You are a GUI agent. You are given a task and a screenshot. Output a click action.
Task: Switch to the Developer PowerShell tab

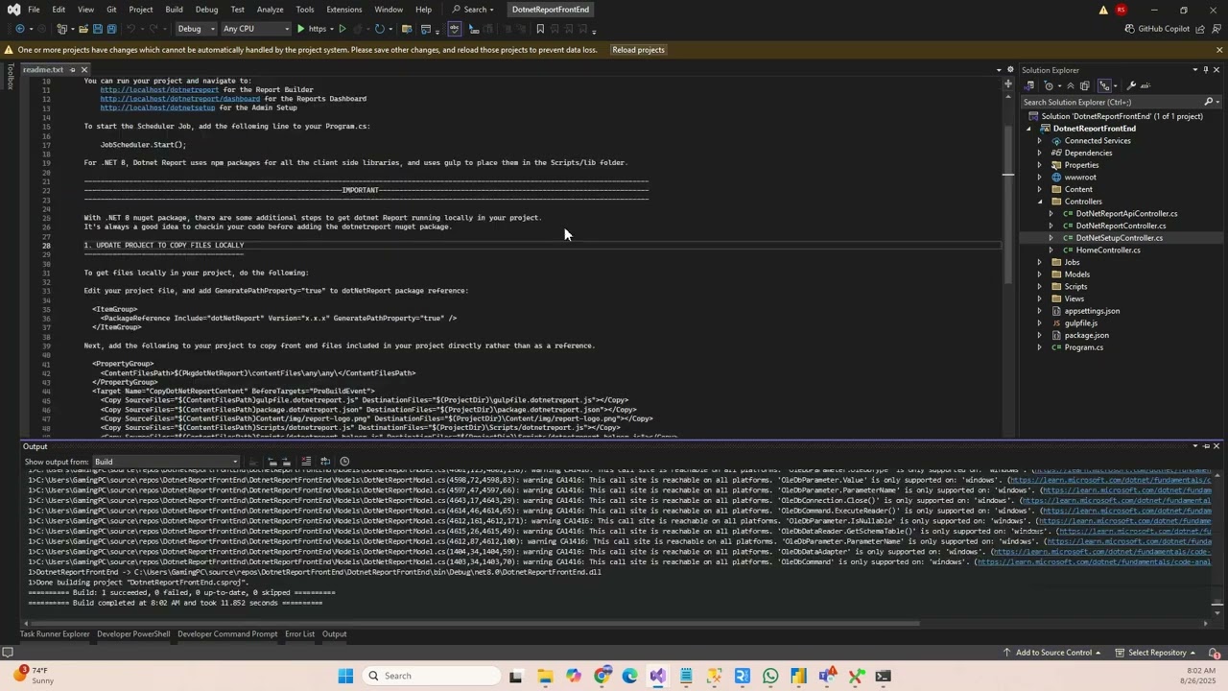click(x=133, y=634)
